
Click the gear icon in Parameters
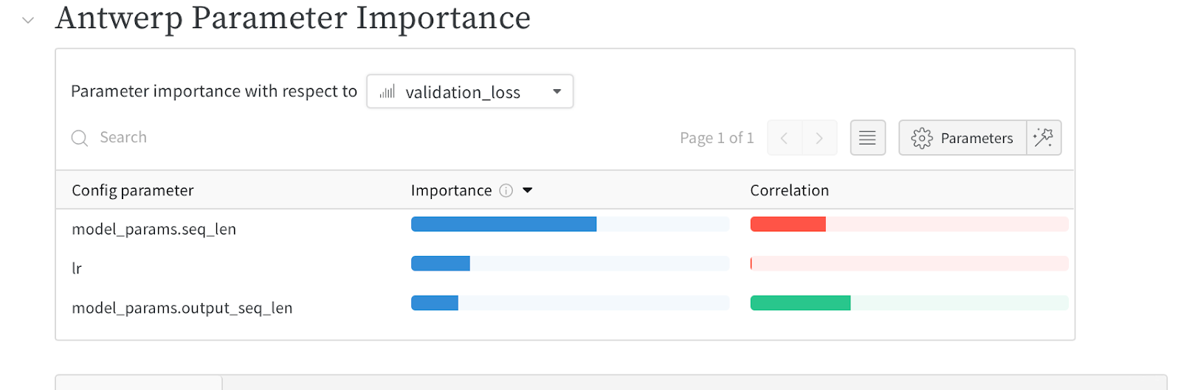coord(922,138)
